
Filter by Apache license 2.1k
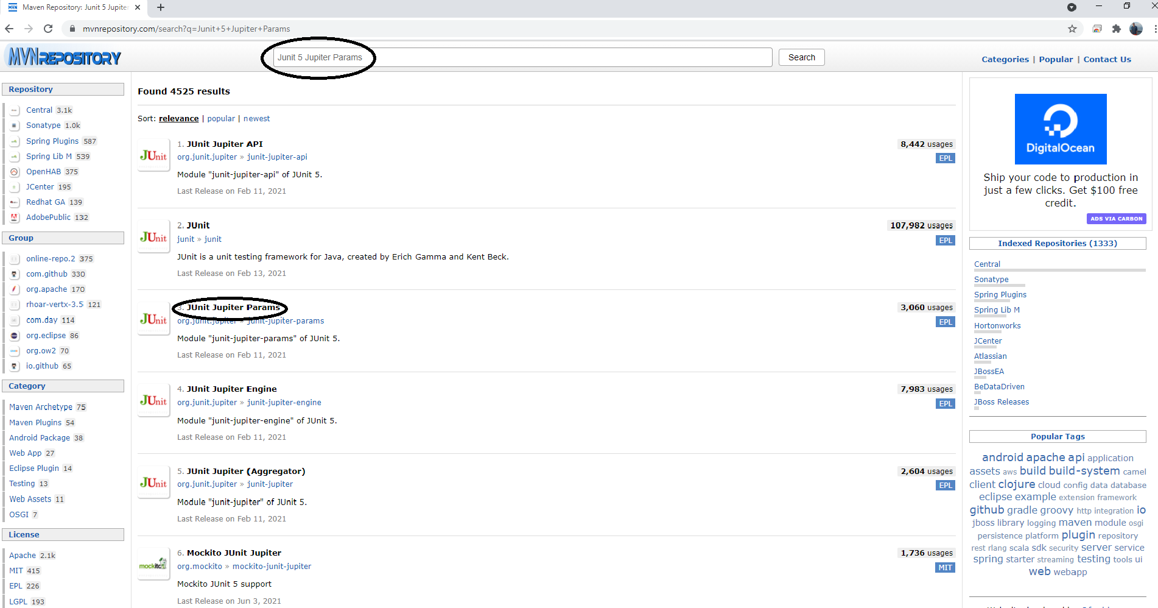click(23, 555)
